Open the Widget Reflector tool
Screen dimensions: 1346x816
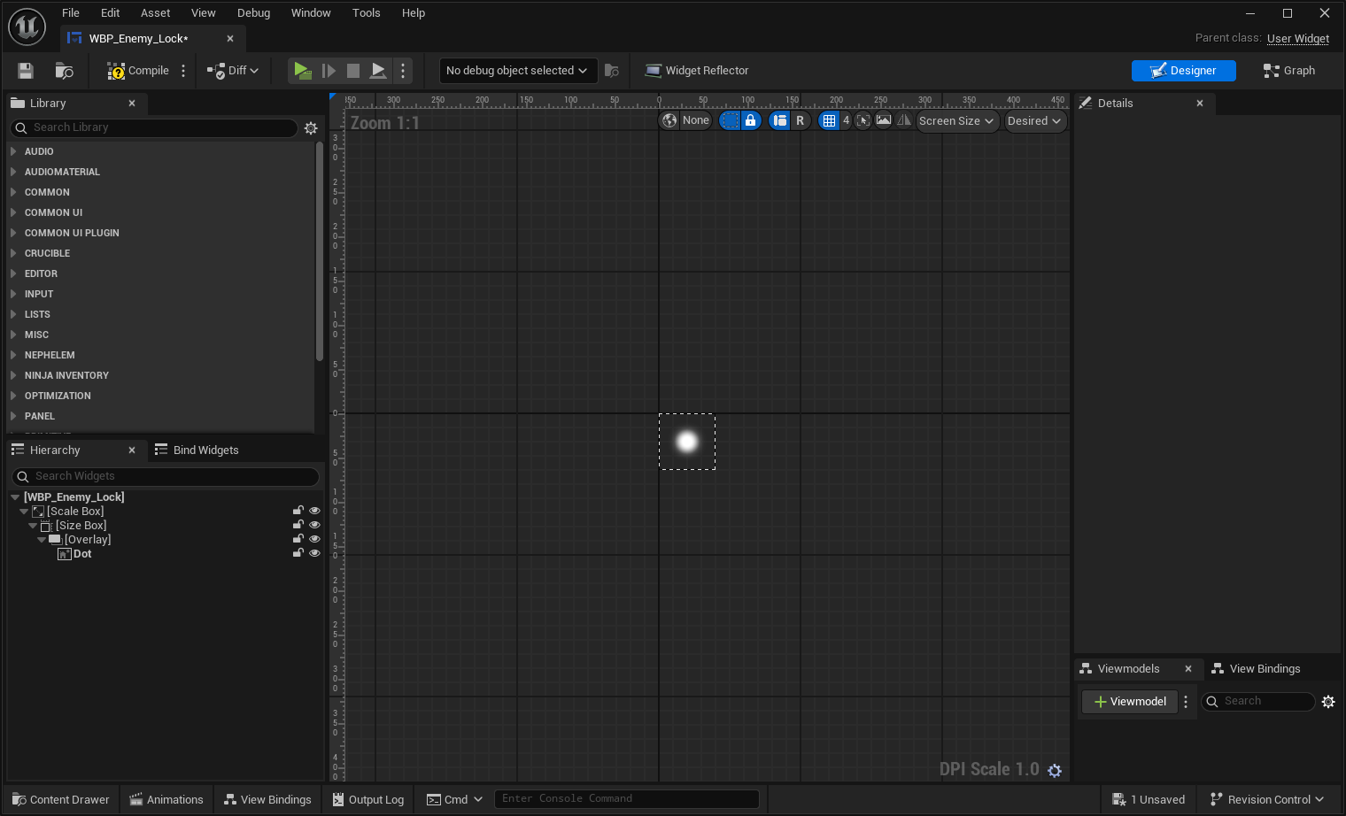point(697,71)
